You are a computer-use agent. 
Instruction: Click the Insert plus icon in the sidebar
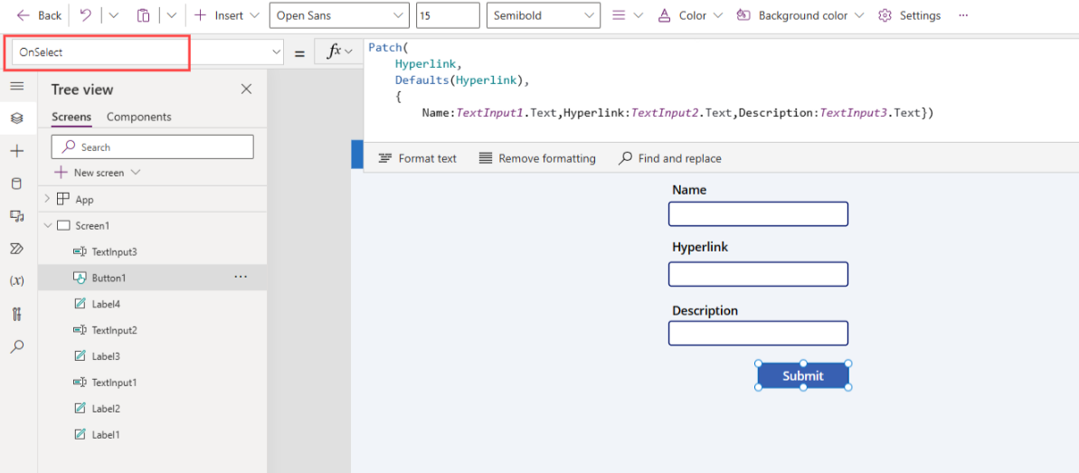tap(16, 151)
